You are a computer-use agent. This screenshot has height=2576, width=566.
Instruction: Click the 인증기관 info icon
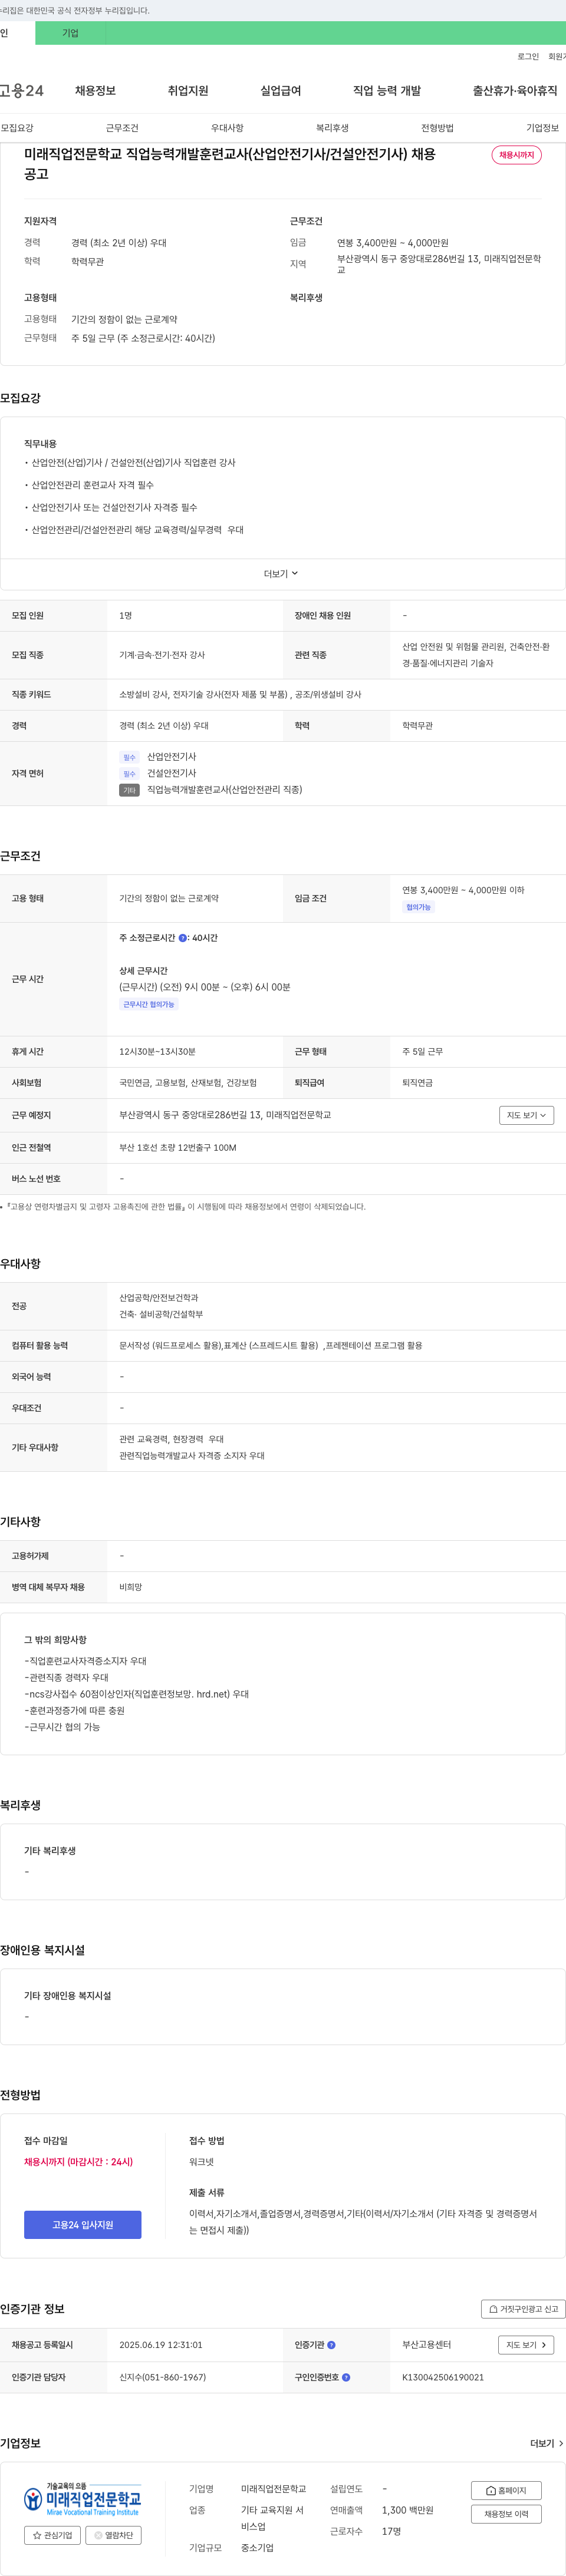(x=332, y=2345)
